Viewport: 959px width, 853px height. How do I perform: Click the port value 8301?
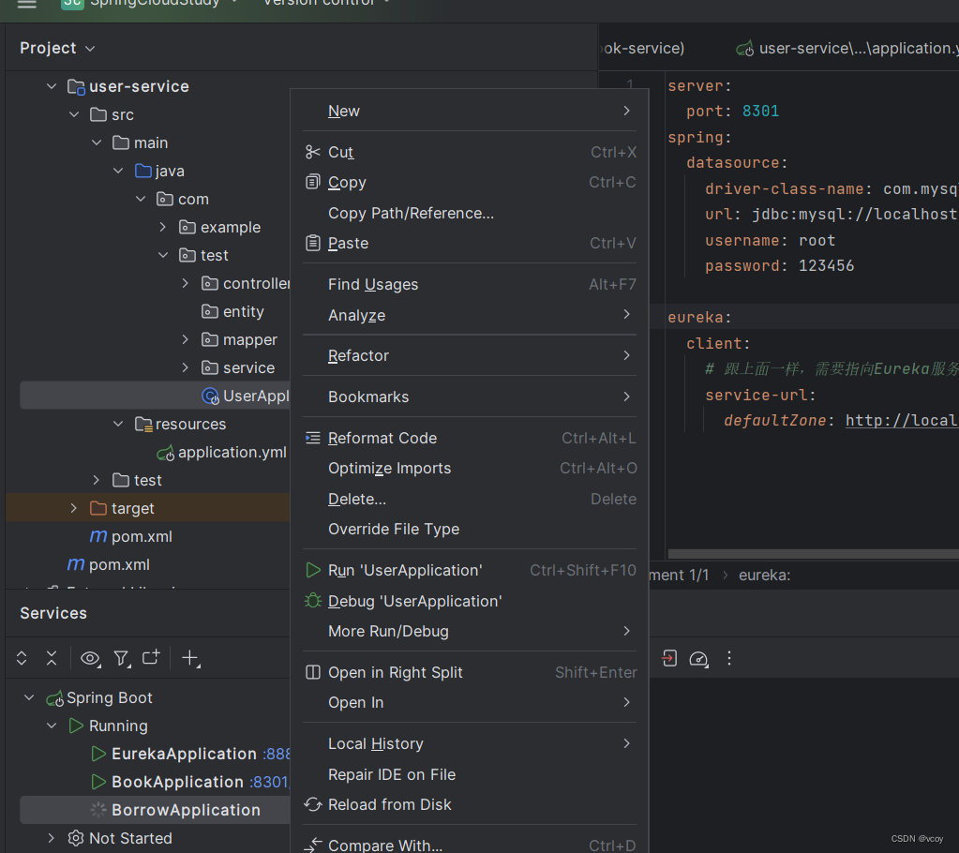pos(760,112)
